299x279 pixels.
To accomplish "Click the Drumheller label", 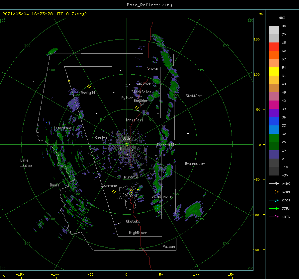I will tap(195, 164).
